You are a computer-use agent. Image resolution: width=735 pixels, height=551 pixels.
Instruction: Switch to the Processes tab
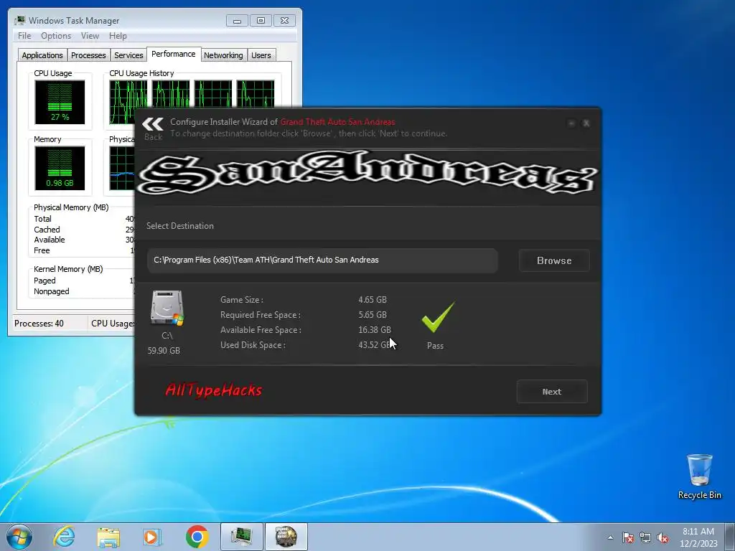pyautogui.click(x=88, y=55)
